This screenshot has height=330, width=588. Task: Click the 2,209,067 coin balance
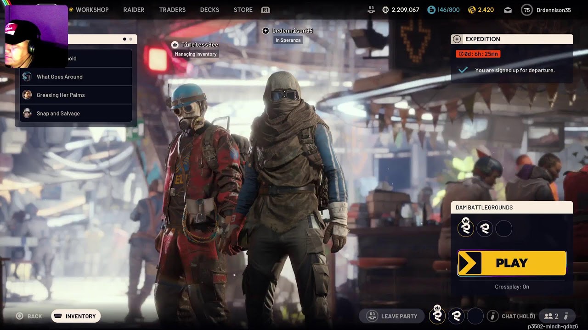[x=405, y=10]
